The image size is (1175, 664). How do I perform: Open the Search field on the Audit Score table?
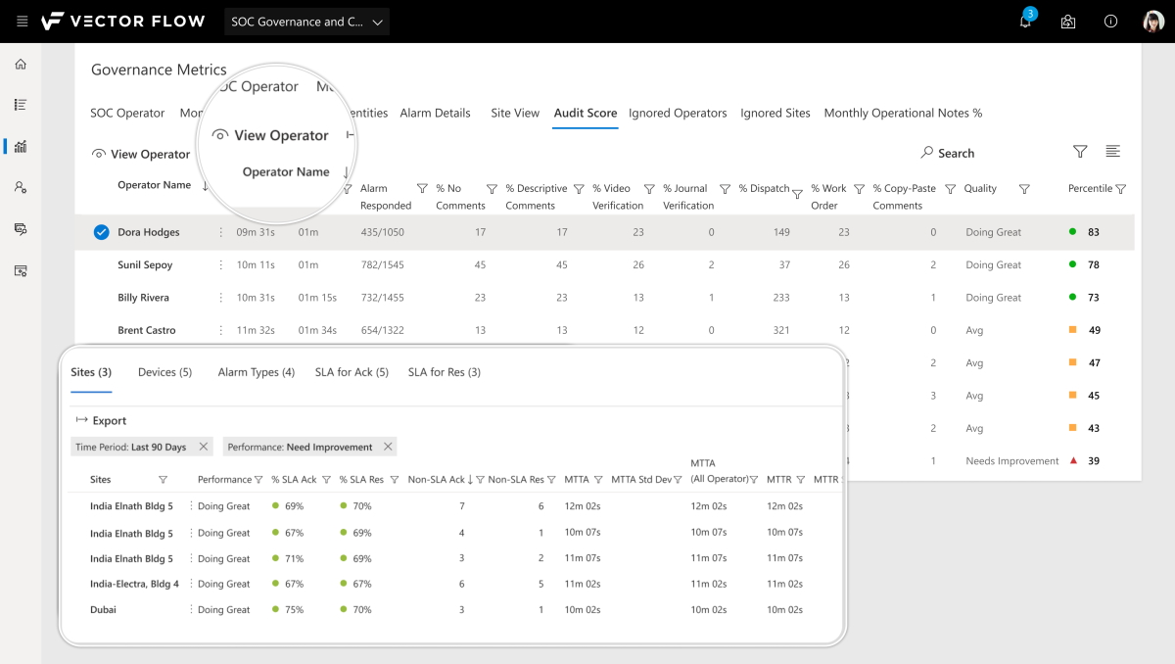pos(947,153)
